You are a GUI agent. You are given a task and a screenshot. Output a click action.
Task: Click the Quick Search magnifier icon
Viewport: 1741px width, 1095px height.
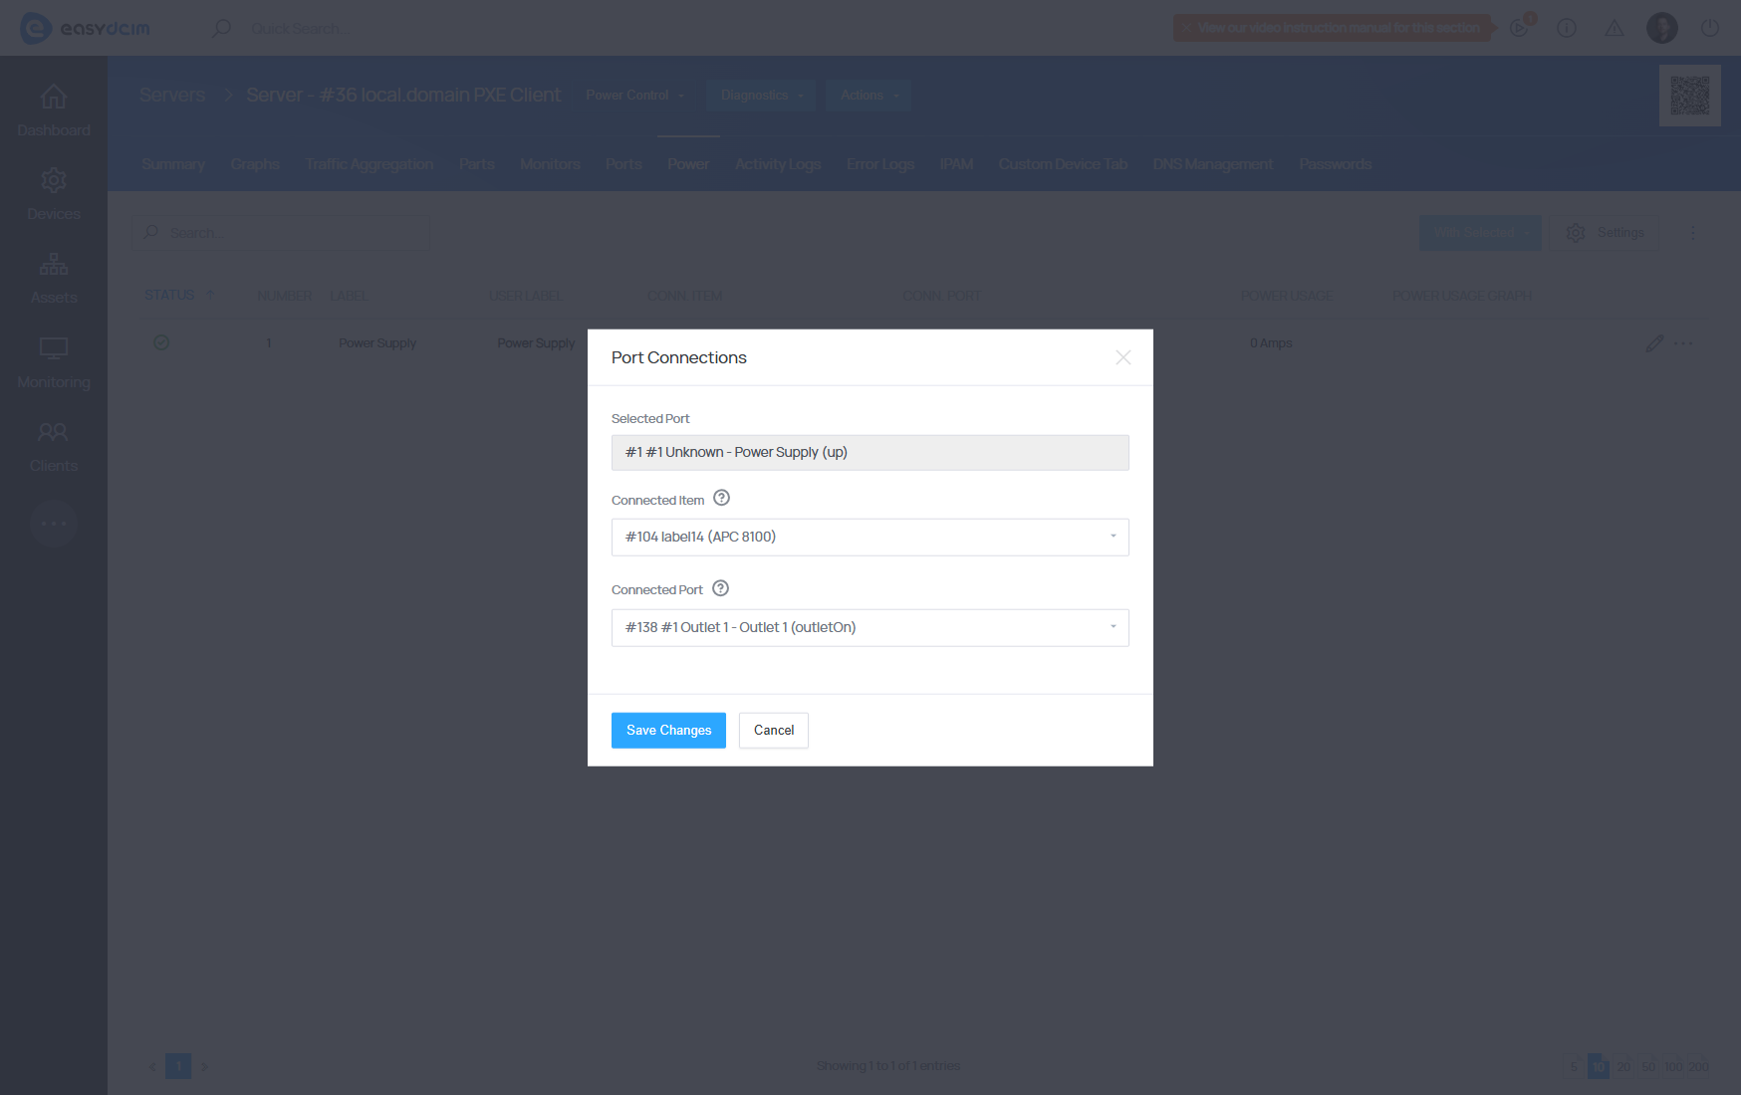[221, 28]
